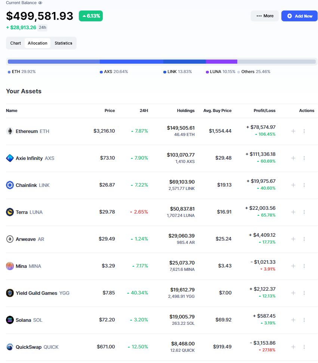The image size is (318, 363).
Task: Click the Ethereum ETH coin icon
Action: [x=10, y=131]
